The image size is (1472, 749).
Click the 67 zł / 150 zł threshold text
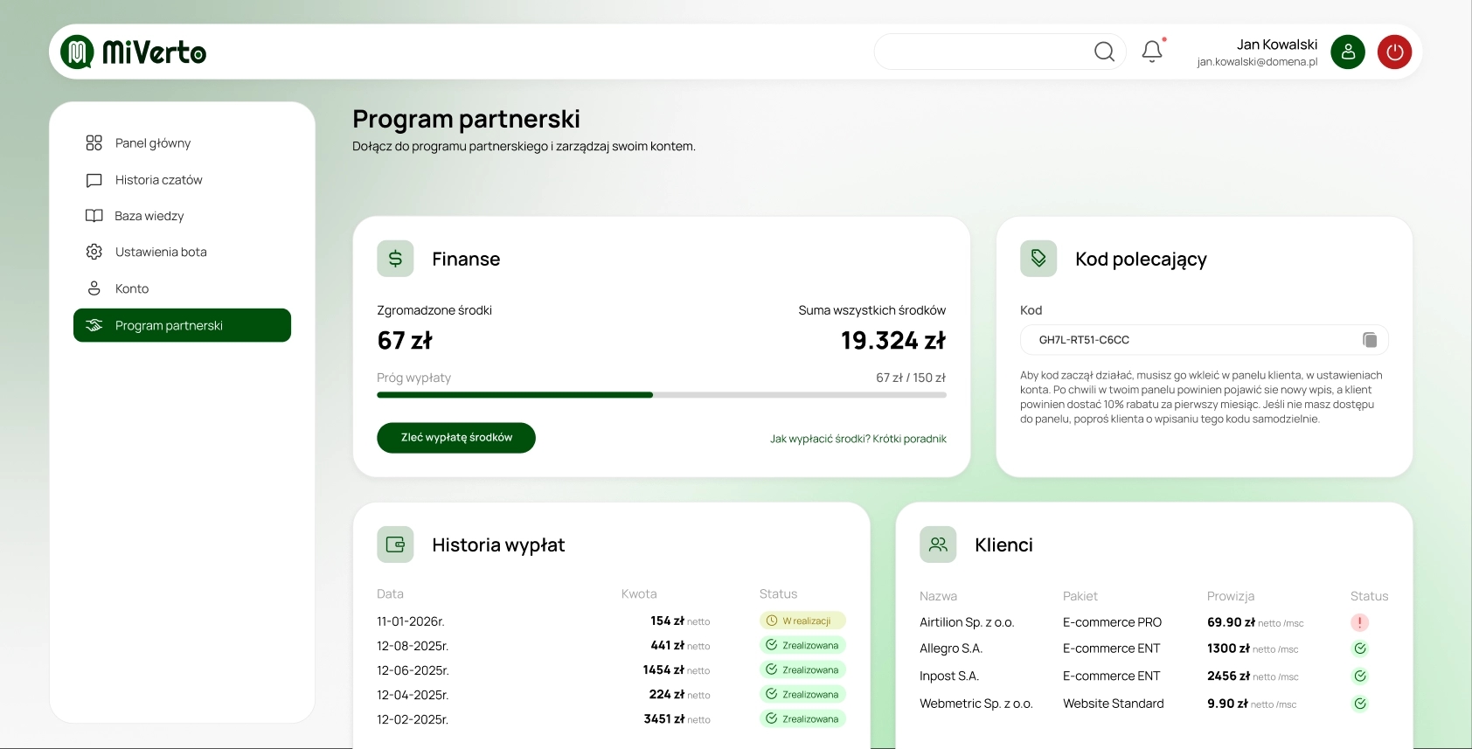pyautogui.click(x=911, y=378)
